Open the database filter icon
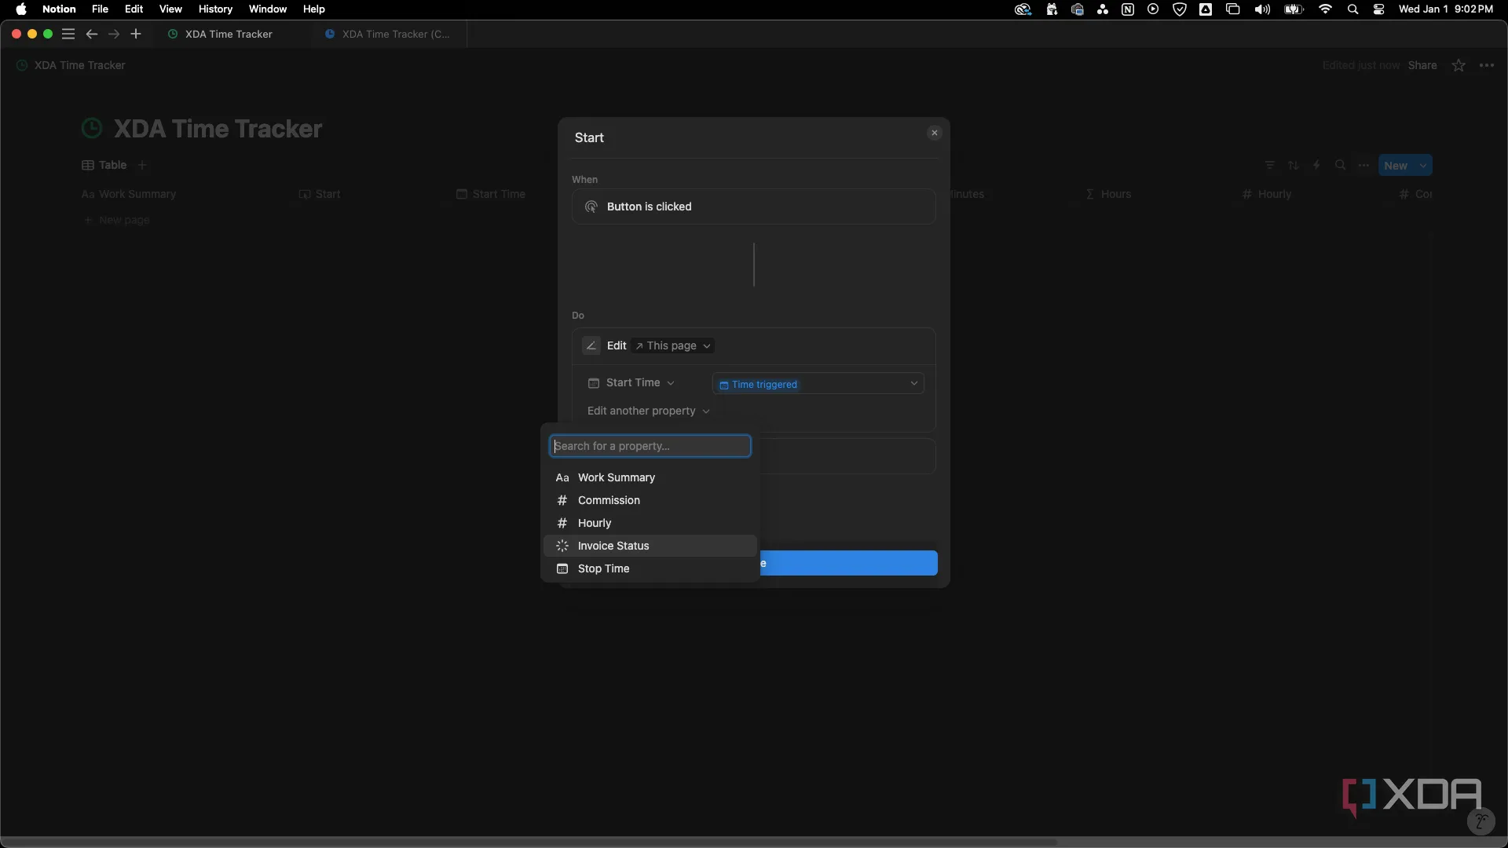This screenshot has width=1508, height=848. point(1270,165)
